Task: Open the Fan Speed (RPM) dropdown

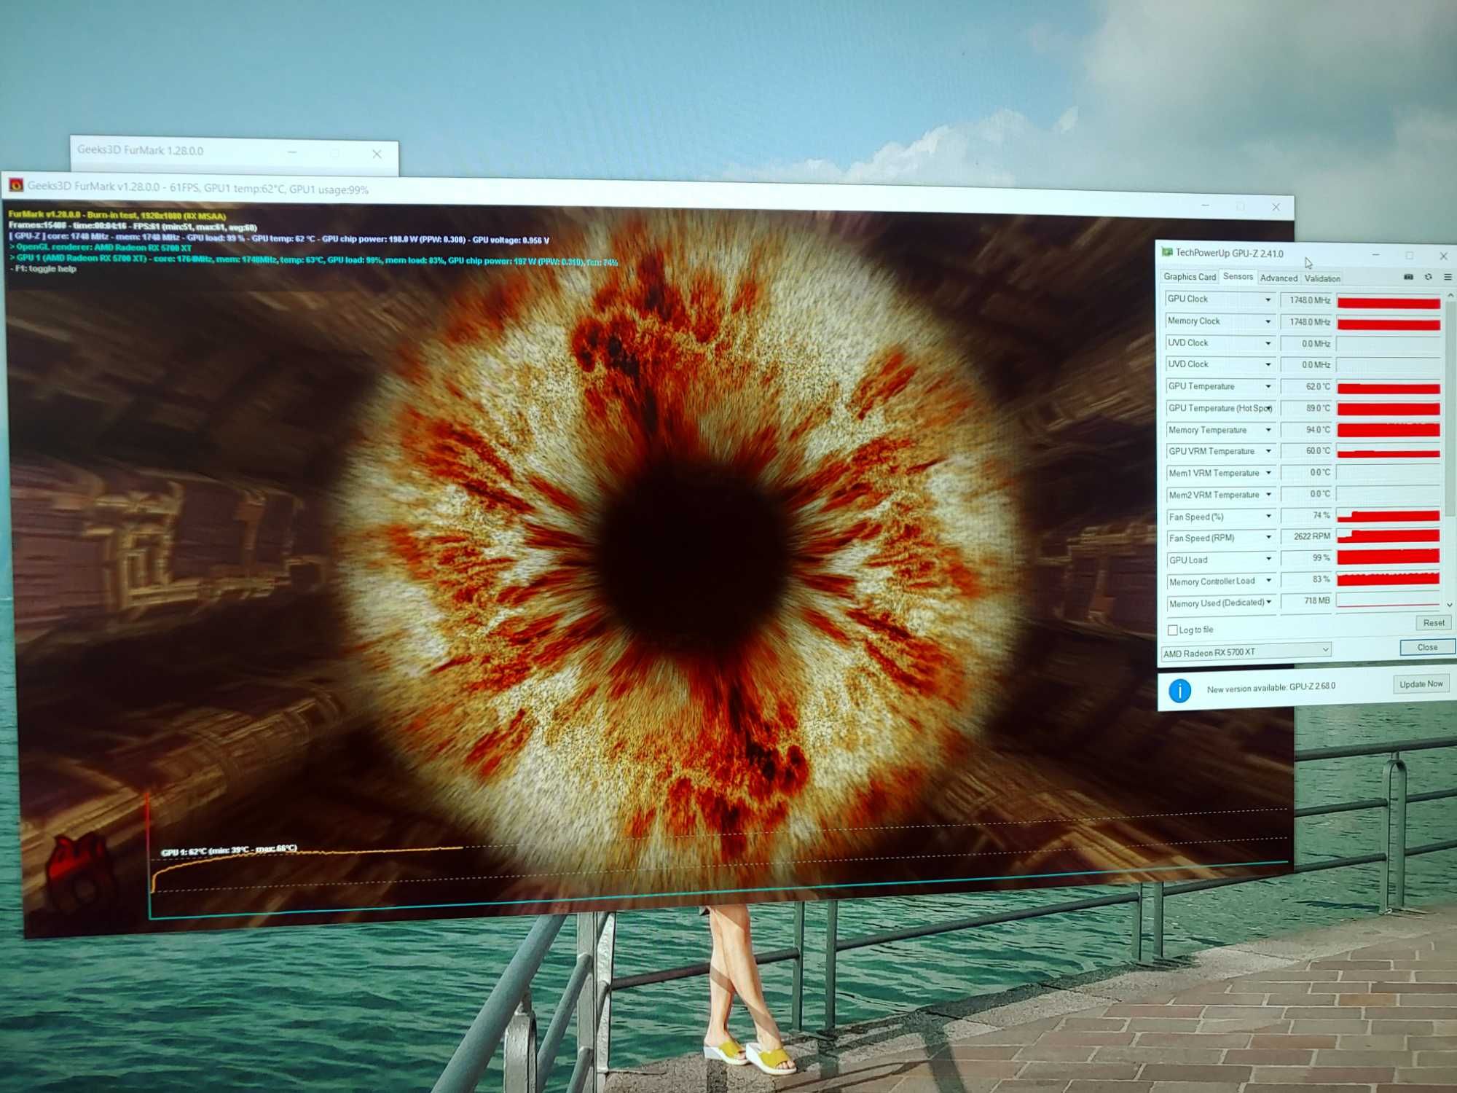Action: coord(1268,538)
